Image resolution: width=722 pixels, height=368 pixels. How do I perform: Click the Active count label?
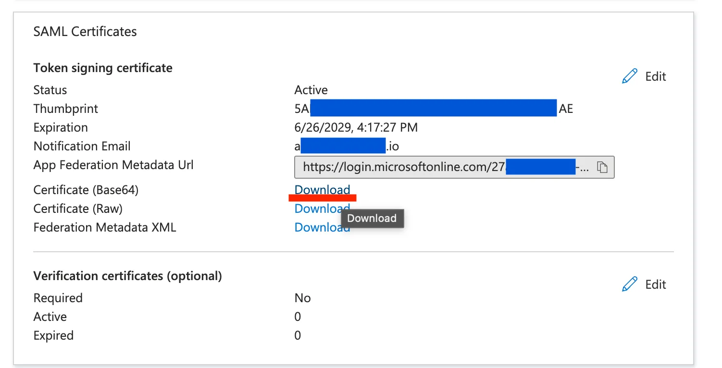point(50,317)
